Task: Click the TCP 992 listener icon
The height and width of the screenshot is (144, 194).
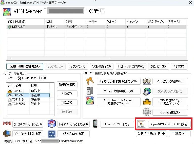Action: pyautogui.click(x=10, y=95)
